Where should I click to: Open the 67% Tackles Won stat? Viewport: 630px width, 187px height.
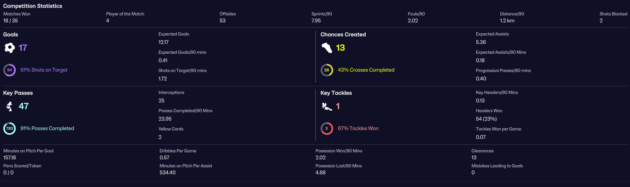click(x=358, y=129)
